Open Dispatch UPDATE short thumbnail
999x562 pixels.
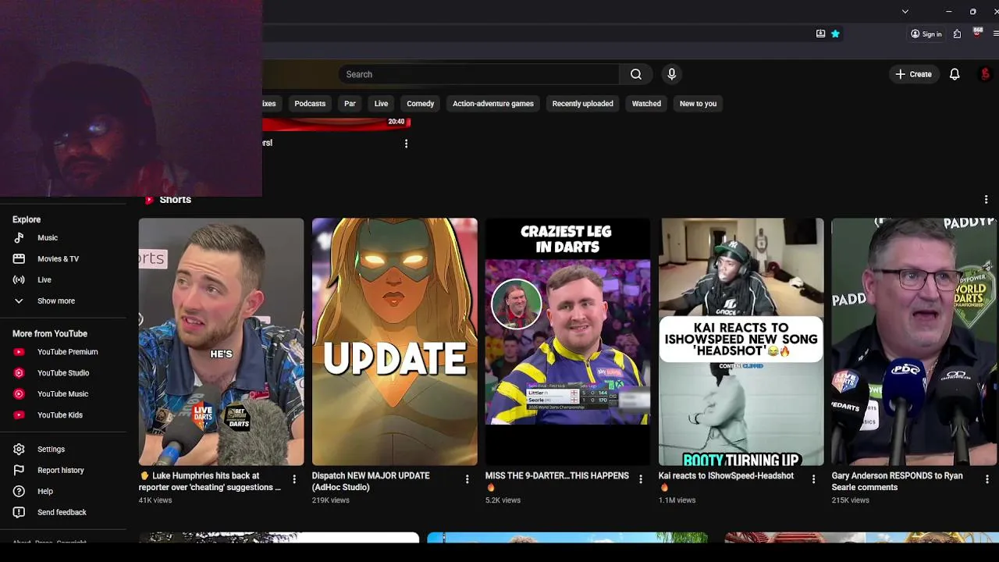click(x=394, y=341)
